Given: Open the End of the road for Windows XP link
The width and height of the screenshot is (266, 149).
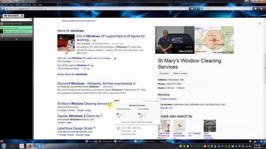Looking at the screenshot, I should point(74,65).
